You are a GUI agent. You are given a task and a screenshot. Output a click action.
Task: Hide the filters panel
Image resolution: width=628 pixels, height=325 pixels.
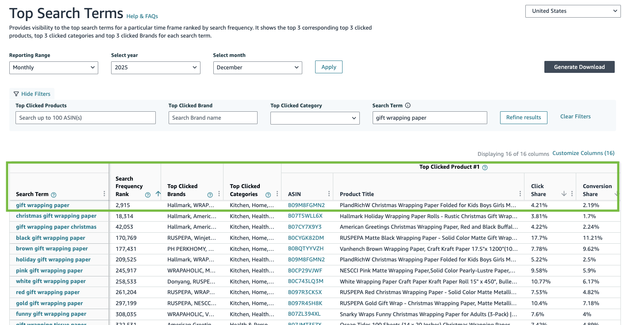[x=32, y=94]
